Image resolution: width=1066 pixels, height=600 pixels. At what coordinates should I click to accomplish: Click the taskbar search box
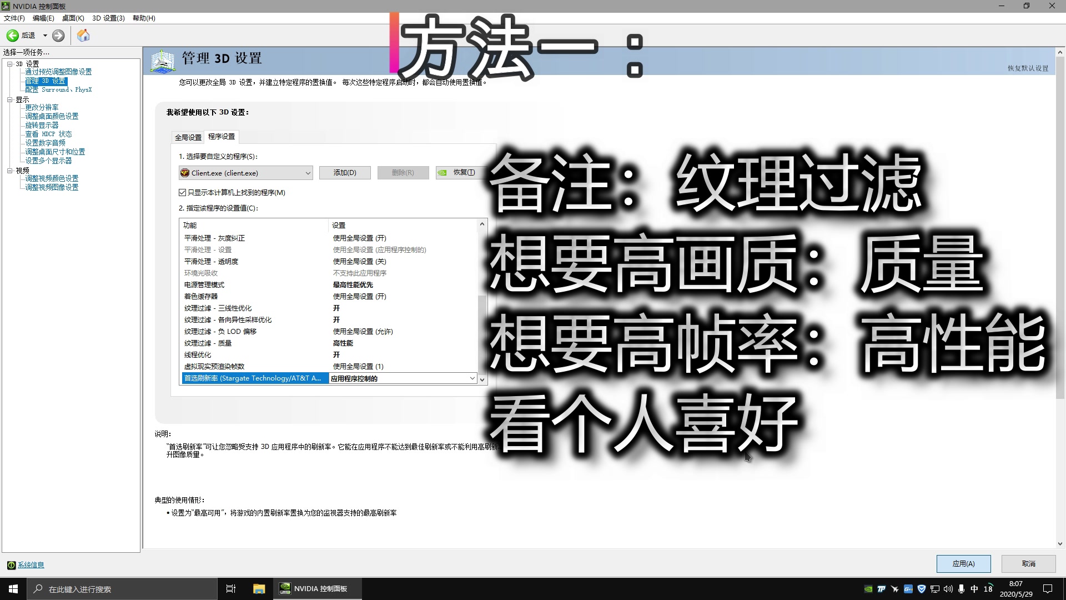(x=121, y=589)
